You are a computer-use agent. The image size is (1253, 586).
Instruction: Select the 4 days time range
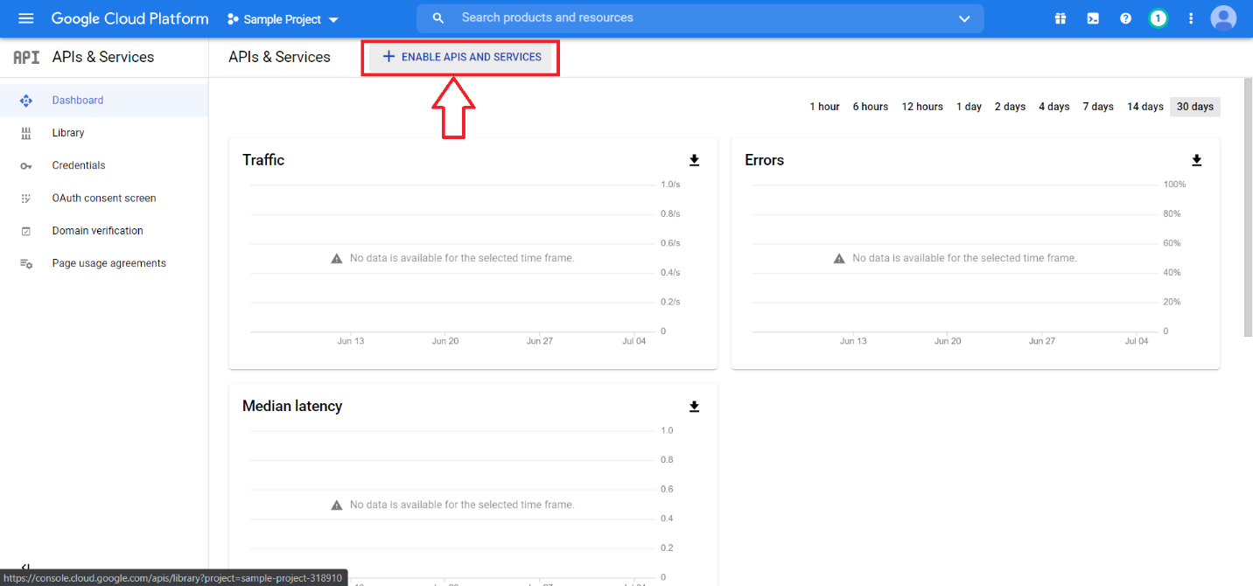[1054, 107]
